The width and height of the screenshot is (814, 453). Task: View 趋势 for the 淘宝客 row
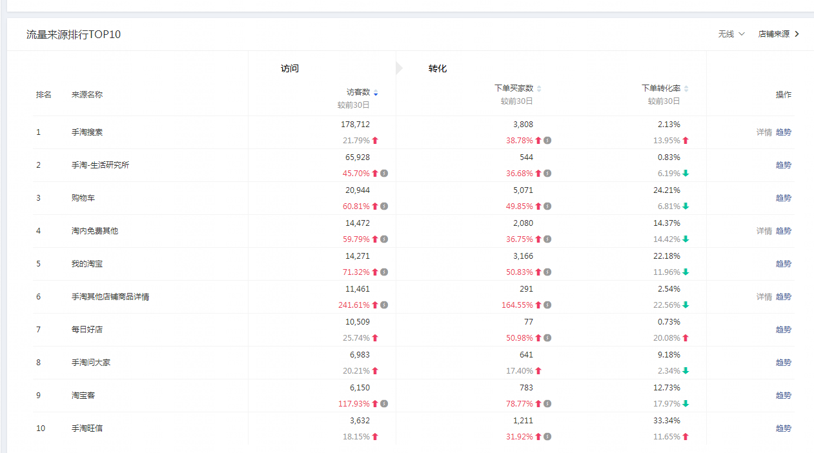pyautogui.click(x=783, y=396)
